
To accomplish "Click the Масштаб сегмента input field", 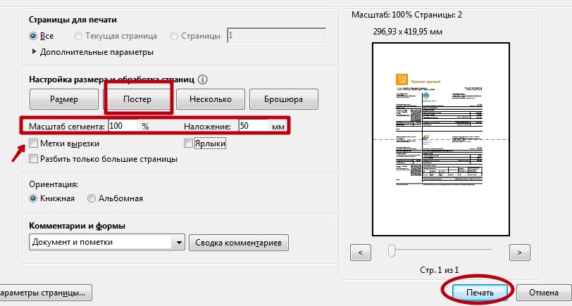I will (x=123, y=127).
